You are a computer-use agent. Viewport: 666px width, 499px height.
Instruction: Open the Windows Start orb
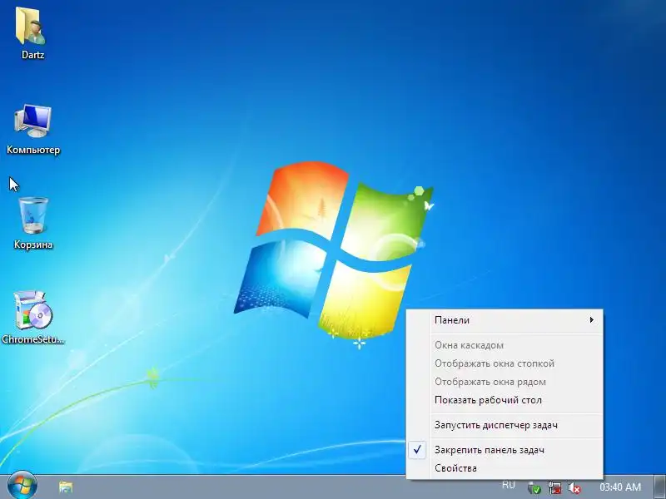tap(22, 486)
